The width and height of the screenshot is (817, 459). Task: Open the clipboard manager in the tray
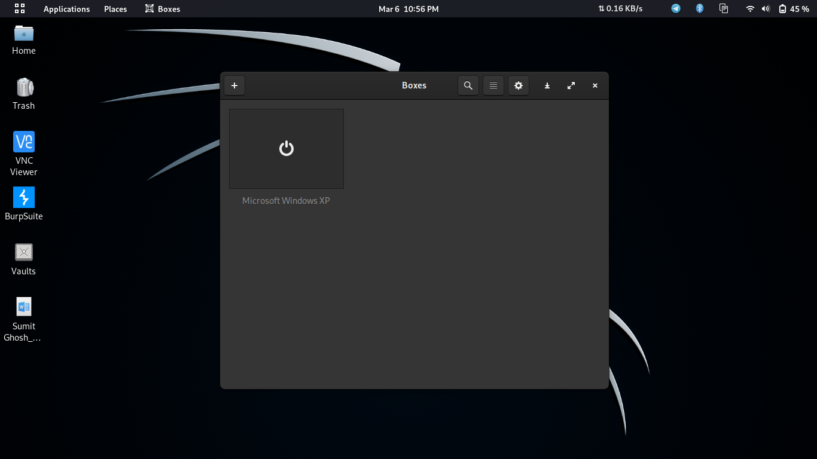click(x=724, y=8)
